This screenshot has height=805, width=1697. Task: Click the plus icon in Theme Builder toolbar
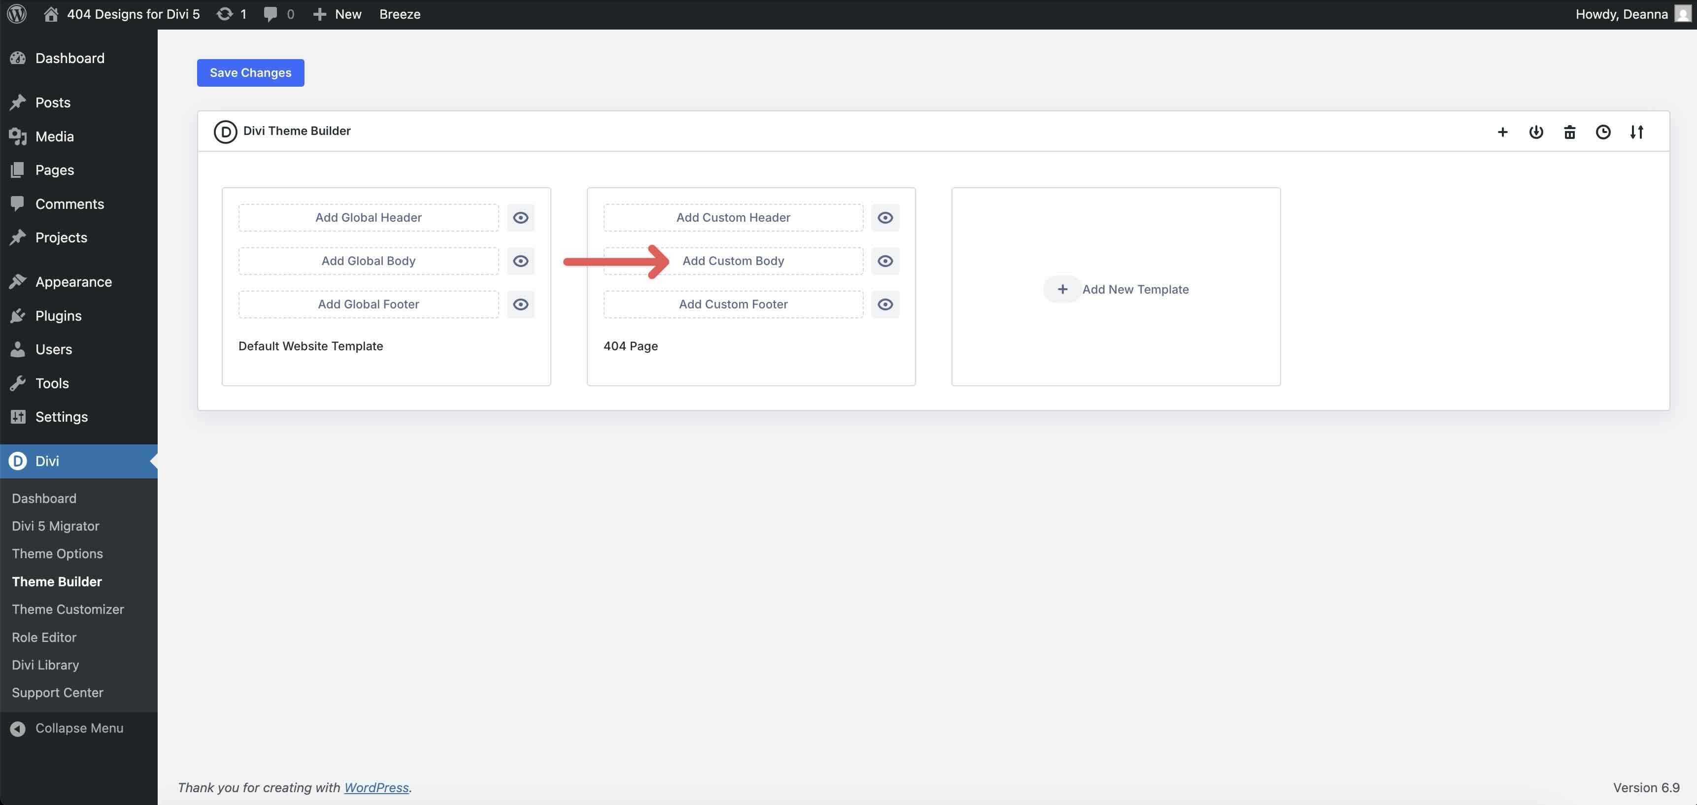point(1502,132)
